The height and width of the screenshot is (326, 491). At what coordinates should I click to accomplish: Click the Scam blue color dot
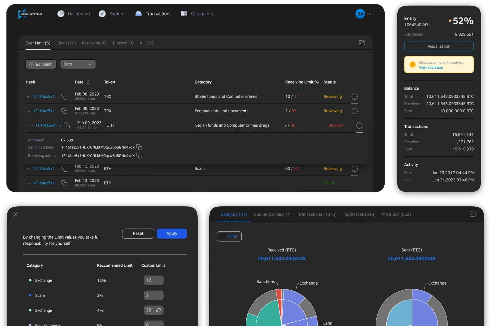pos(30,295)
